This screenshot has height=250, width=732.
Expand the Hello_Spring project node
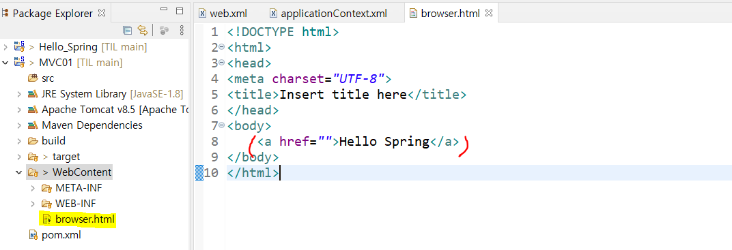tap(5, 47)
